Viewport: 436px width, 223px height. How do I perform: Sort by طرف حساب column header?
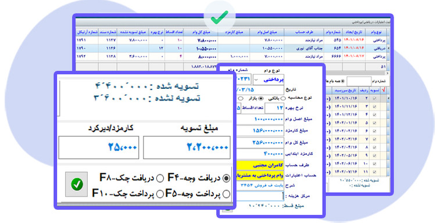coord(304,32)
